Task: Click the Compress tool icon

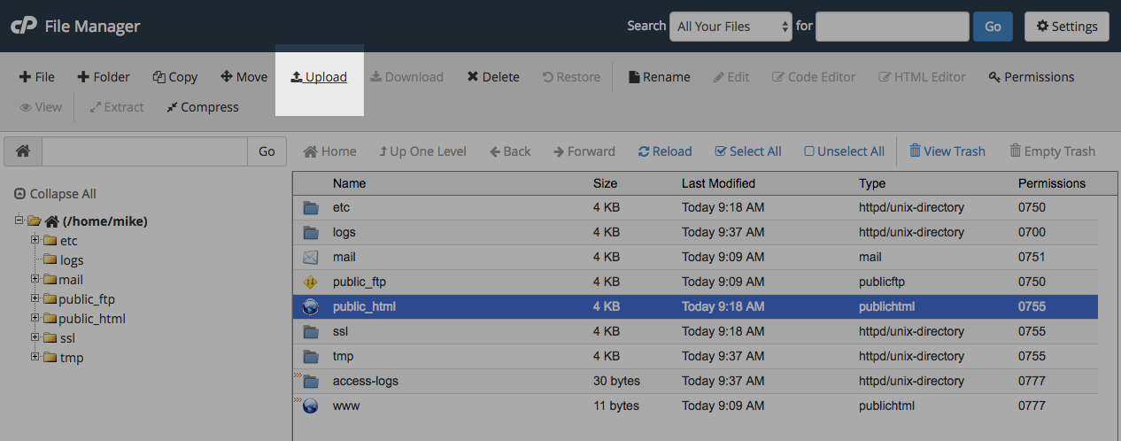Action: pos(172,107)
